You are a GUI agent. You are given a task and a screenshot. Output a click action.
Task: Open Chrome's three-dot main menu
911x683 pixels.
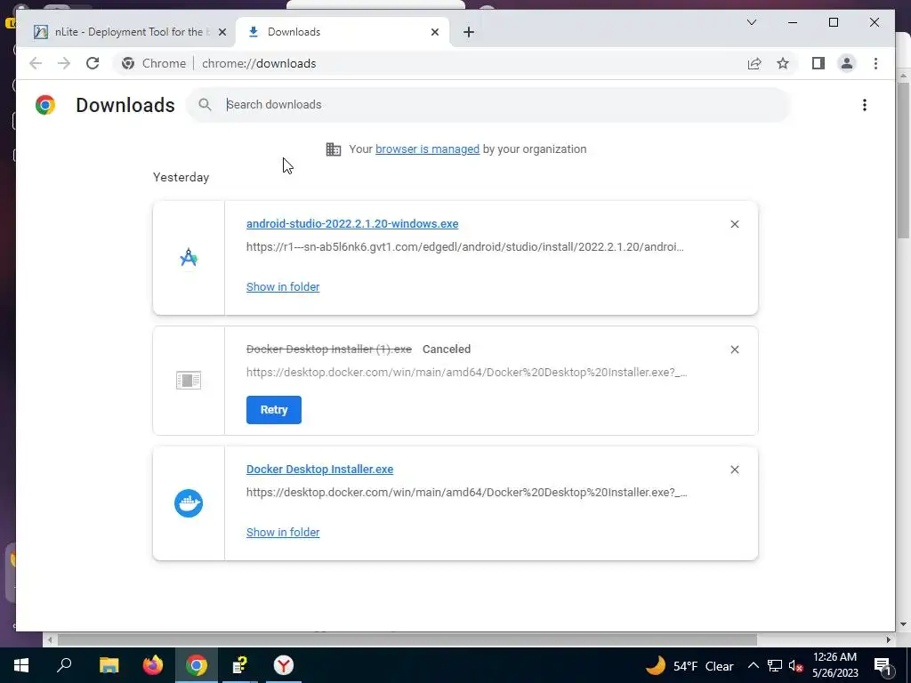875,63
